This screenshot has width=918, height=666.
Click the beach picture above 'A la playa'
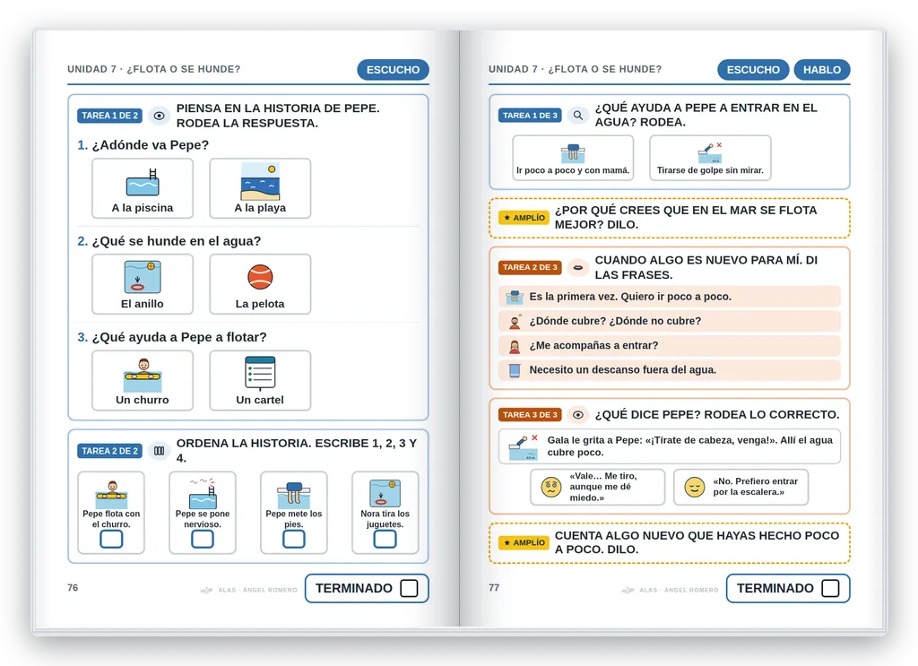[x=260, y=181]
